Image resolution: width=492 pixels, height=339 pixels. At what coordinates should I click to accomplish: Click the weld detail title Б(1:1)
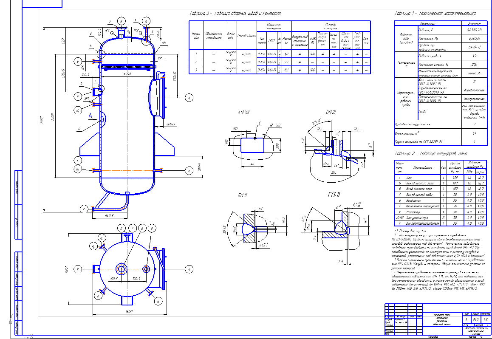tap(242, 195)
